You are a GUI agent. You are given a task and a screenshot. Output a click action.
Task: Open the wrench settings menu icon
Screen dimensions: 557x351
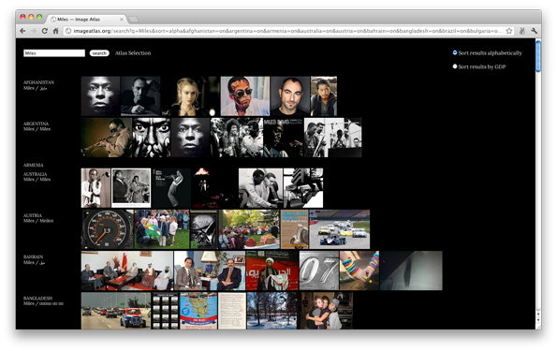534,31
